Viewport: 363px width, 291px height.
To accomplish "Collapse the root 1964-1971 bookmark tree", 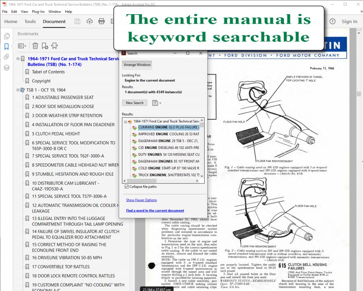I will 18,59.
